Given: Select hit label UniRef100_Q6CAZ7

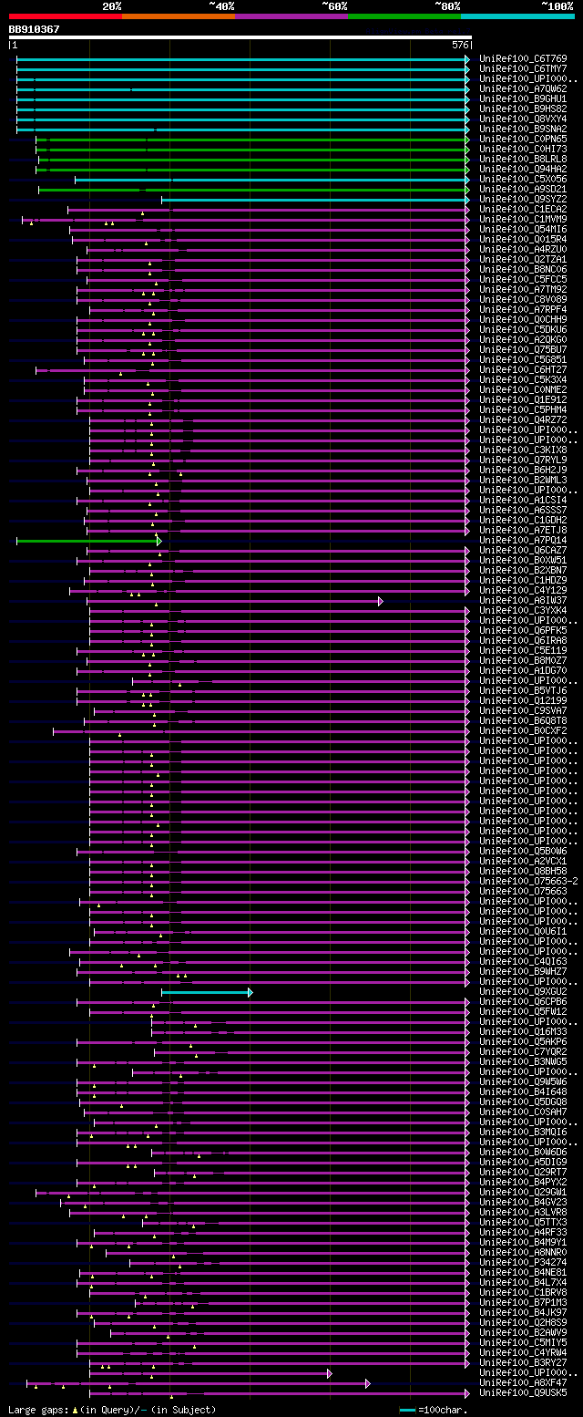Looking at the screenshot, I should tap(523, 550).
